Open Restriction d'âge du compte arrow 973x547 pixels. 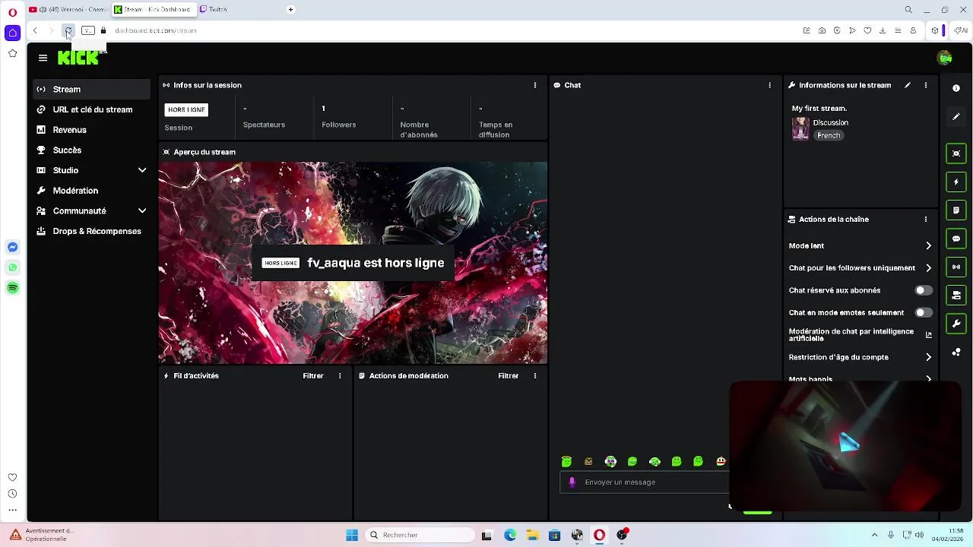point(928,357)
